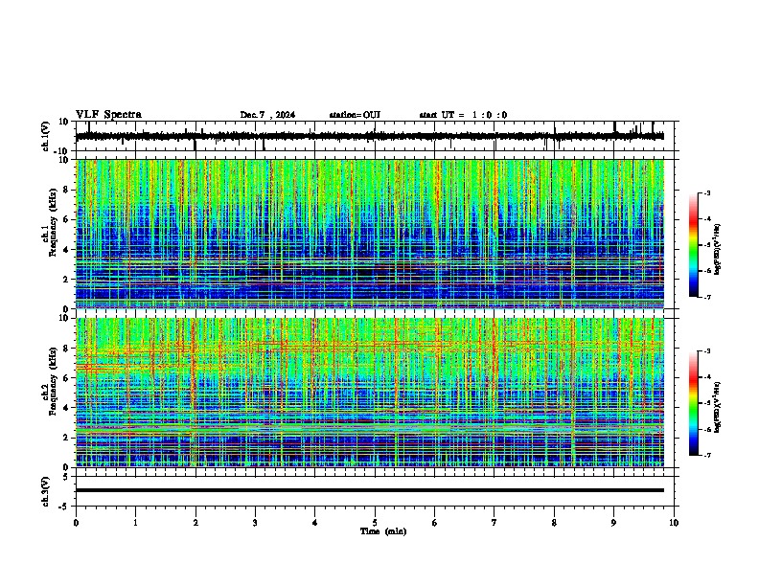Click the "VLF Spectra" title text
The height and width of the screenshot is (586, 759).
[108, 115]
